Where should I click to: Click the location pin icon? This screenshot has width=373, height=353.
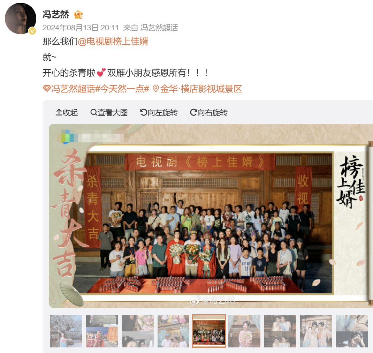coord(155,89)
